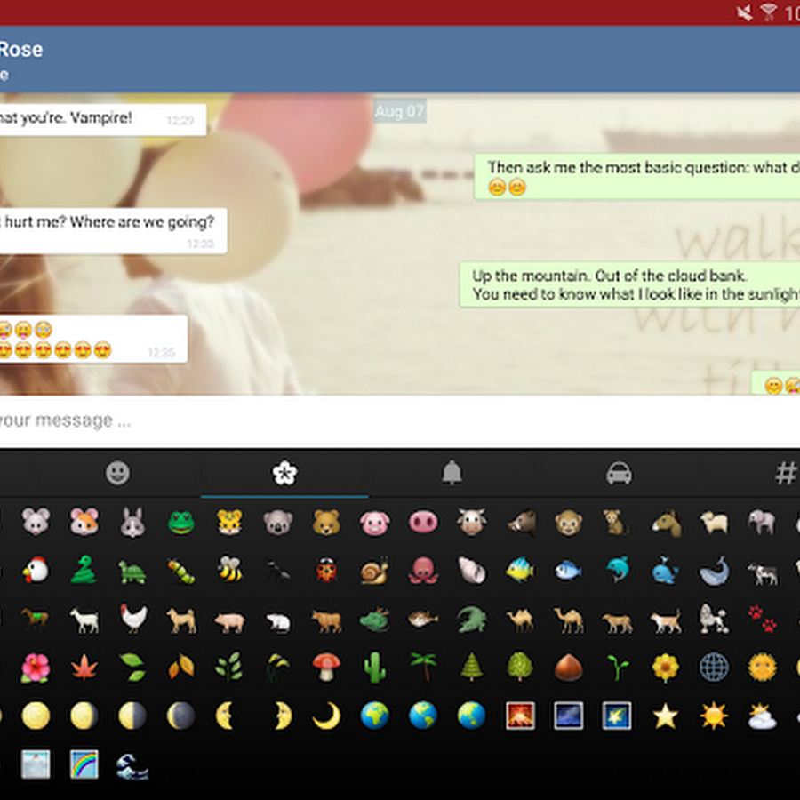Insert the turtle emoji
This screenshot has width=800, height=800.
pyautogui.click(x=132, y=572)
